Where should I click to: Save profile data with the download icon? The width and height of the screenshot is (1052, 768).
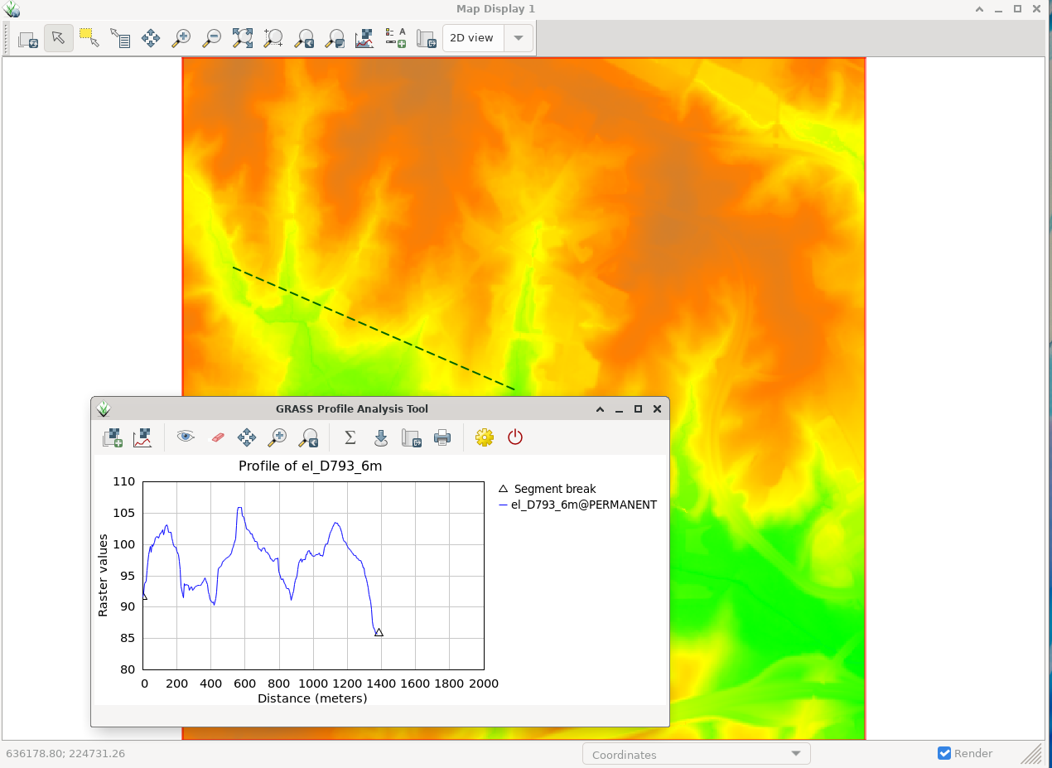pyautogui.click(x=381, y=437)
